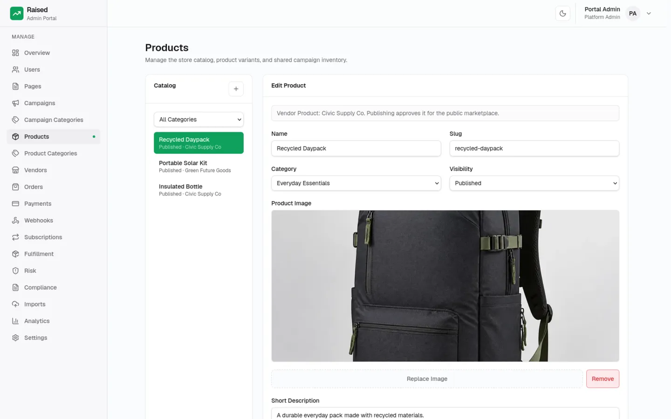671x419 pixels.
Task: Click the catalog management description text
Action: tap(246, 60)
